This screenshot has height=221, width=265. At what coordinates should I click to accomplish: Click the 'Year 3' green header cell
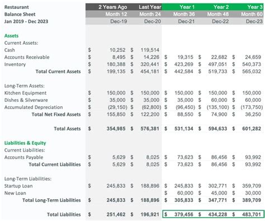(255, 7)
